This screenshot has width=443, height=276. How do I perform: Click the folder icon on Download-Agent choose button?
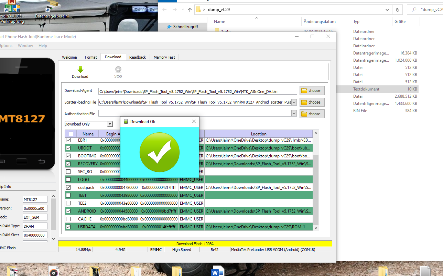pos(304,91)
